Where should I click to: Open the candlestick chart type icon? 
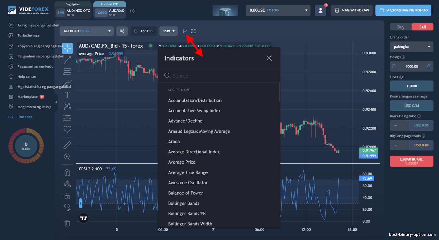(122, 31)
